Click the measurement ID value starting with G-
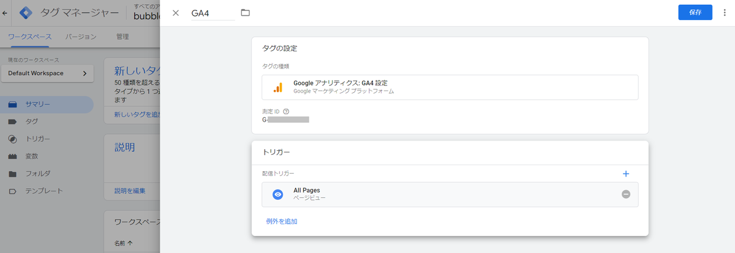 (x=285, y=120)
